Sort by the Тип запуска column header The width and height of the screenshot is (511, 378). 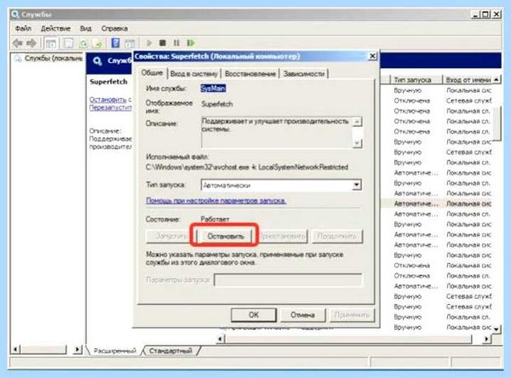click(416, 80)
